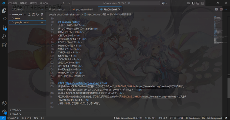Toggle the bottom panel
230x120 pixels.
(x=198, y=3)
